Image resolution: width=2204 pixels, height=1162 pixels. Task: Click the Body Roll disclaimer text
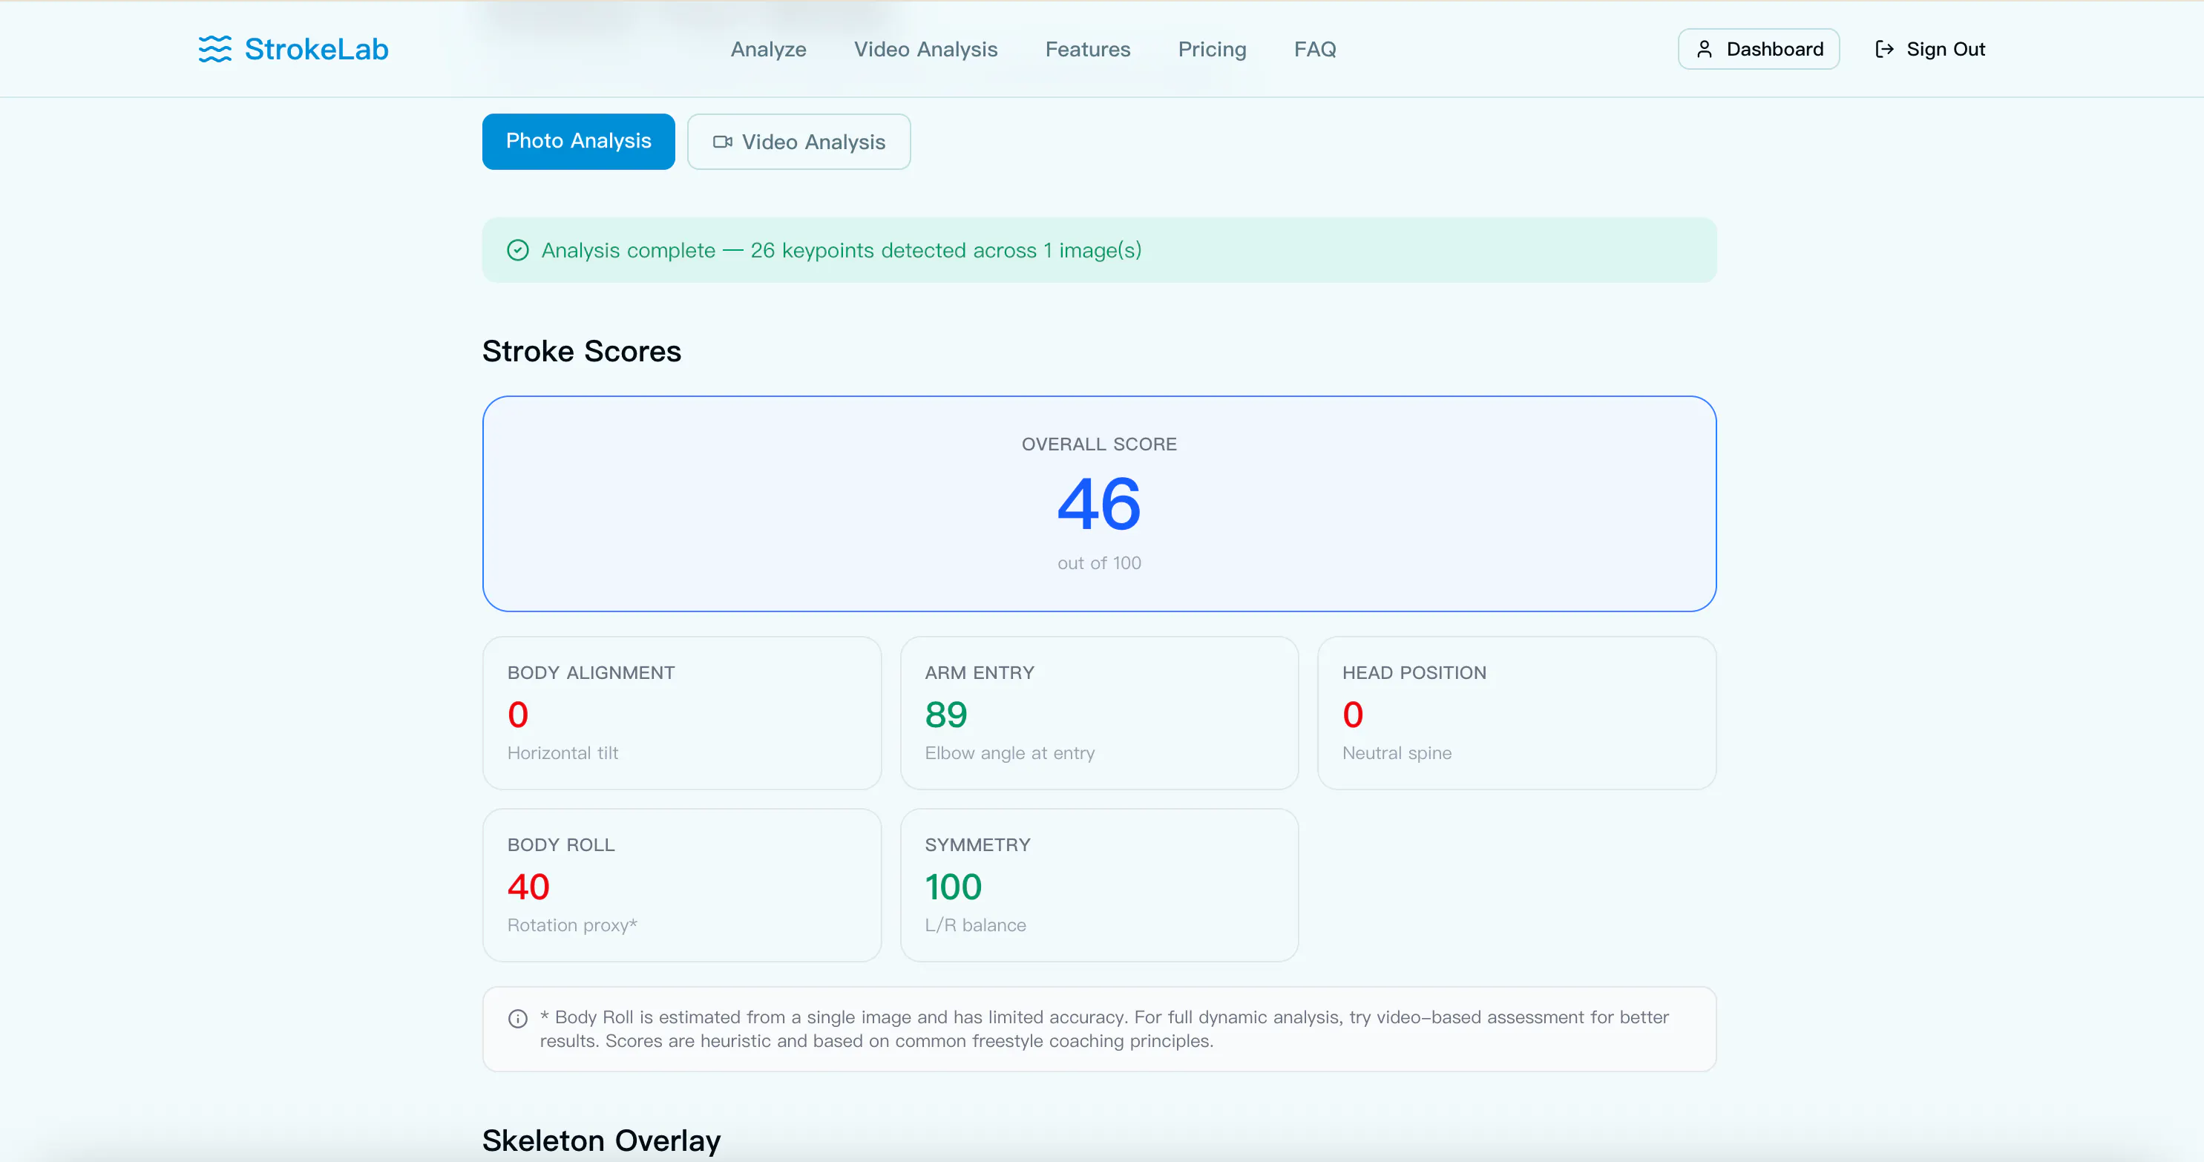tap(1103, 1028)
